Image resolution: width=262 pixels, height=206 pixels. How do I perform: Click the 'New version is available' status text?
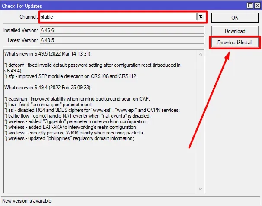coord(27,201)
